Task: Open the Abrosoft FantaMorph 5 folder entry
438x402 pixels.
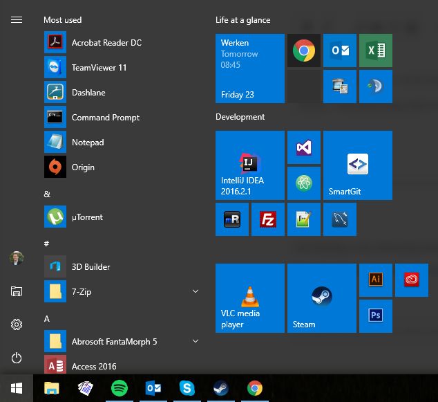Action: 122,341
